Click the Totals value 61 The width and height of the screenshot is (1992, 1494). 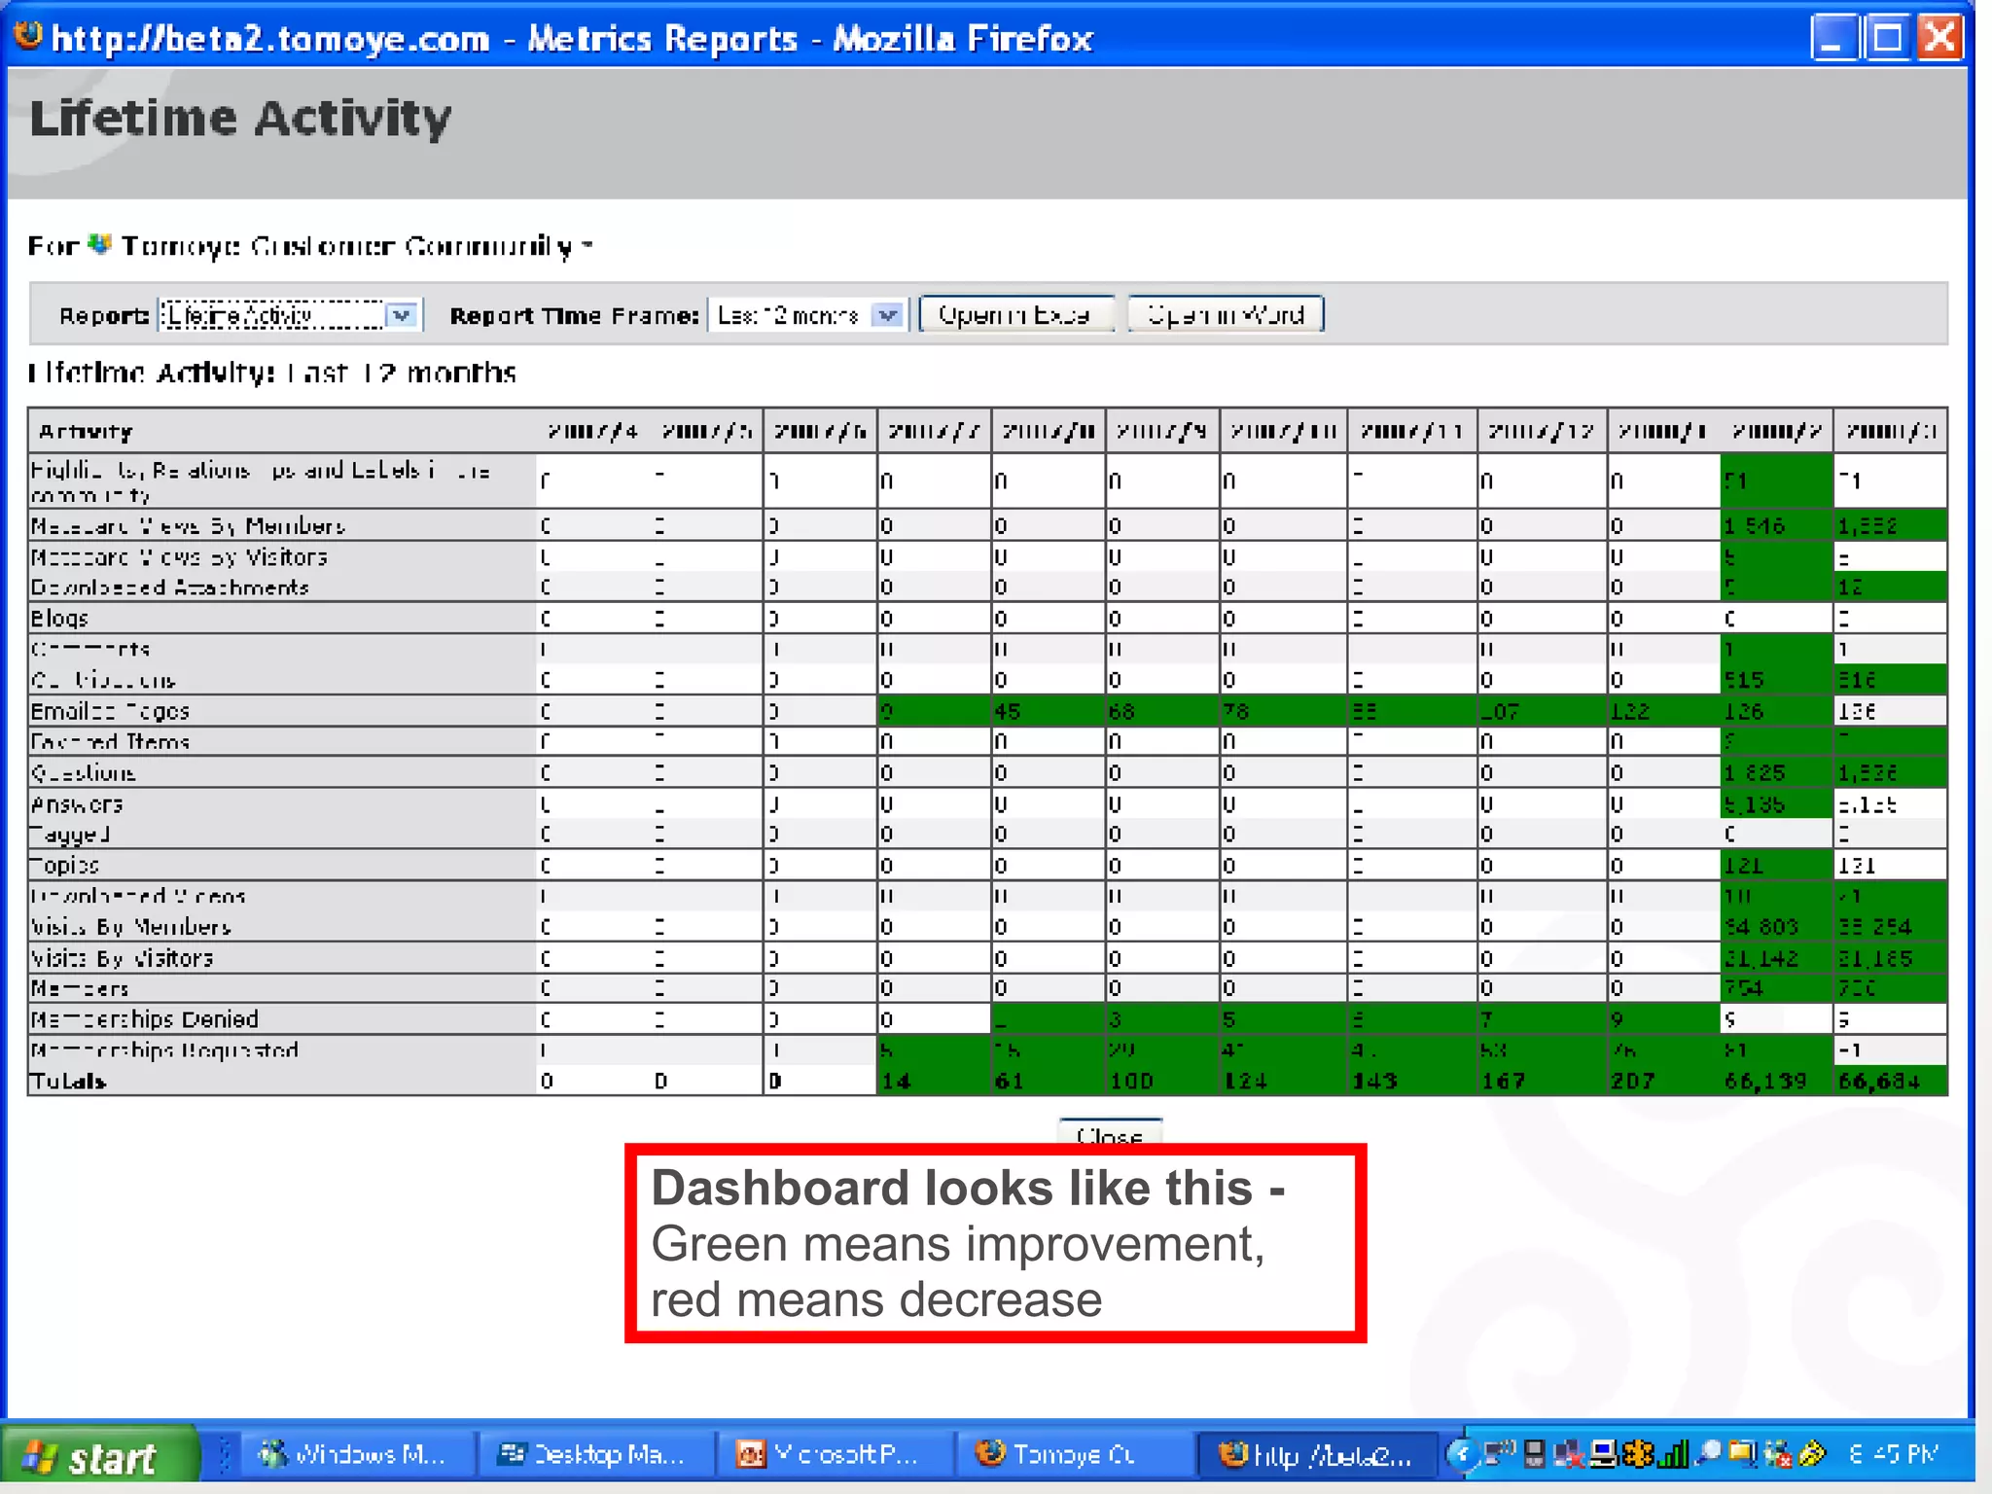pyautogui.click(x=1010, y=1082)
